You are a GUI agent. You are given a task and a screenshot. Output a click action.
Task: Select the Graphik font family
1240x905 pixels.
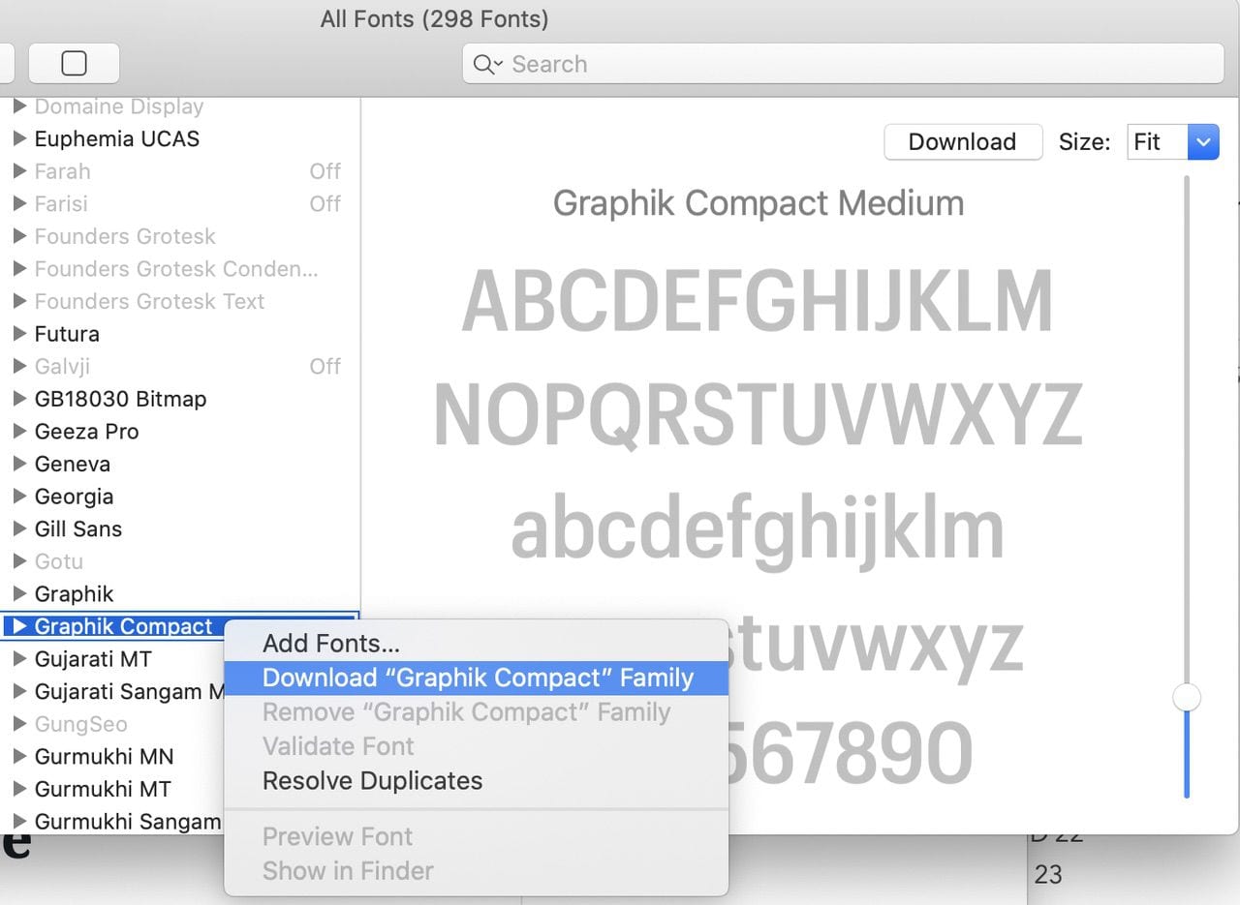pyautogui.click(x=75, y=594)
